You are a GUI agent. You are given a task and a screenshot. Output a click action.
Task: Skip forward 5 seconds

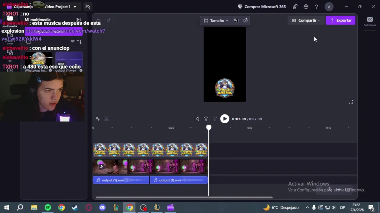pos(215,119)
